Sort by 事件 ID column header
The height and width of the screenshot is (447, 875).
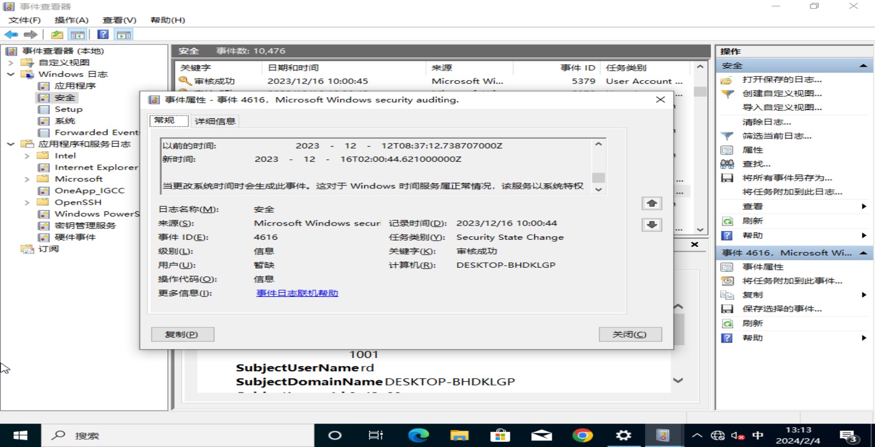point(557,68)
